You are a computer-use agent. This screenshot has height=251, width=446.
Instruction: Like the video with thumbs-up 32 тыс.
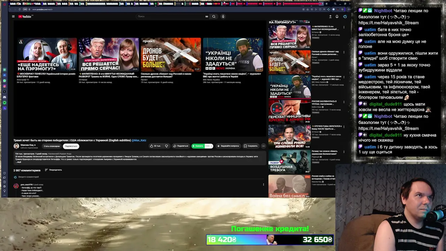155,146
